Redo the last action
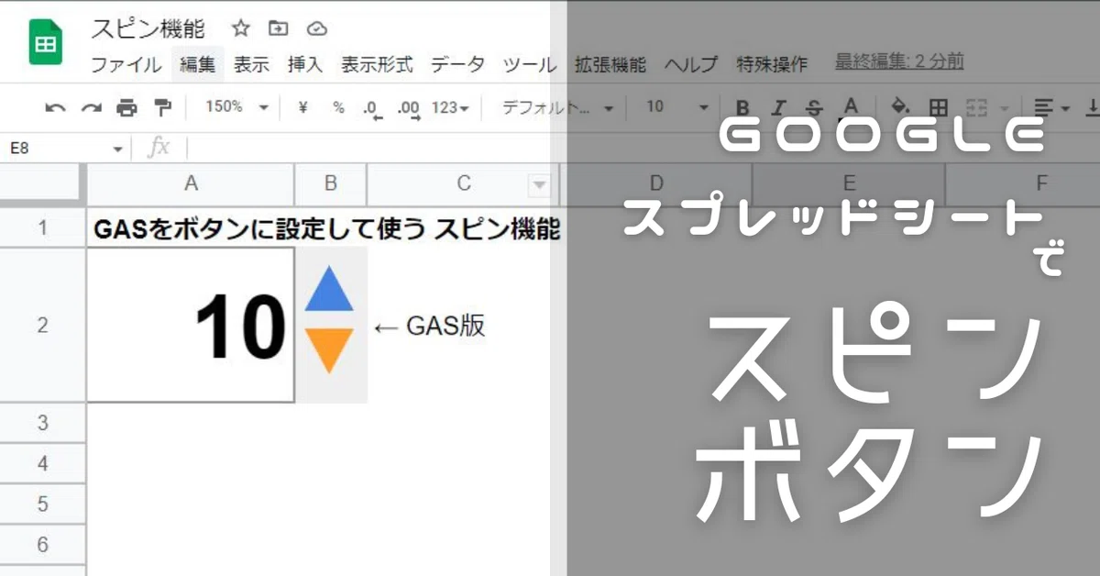The width and height of the screenshot is (1100, 576). [x=91, y=108]
